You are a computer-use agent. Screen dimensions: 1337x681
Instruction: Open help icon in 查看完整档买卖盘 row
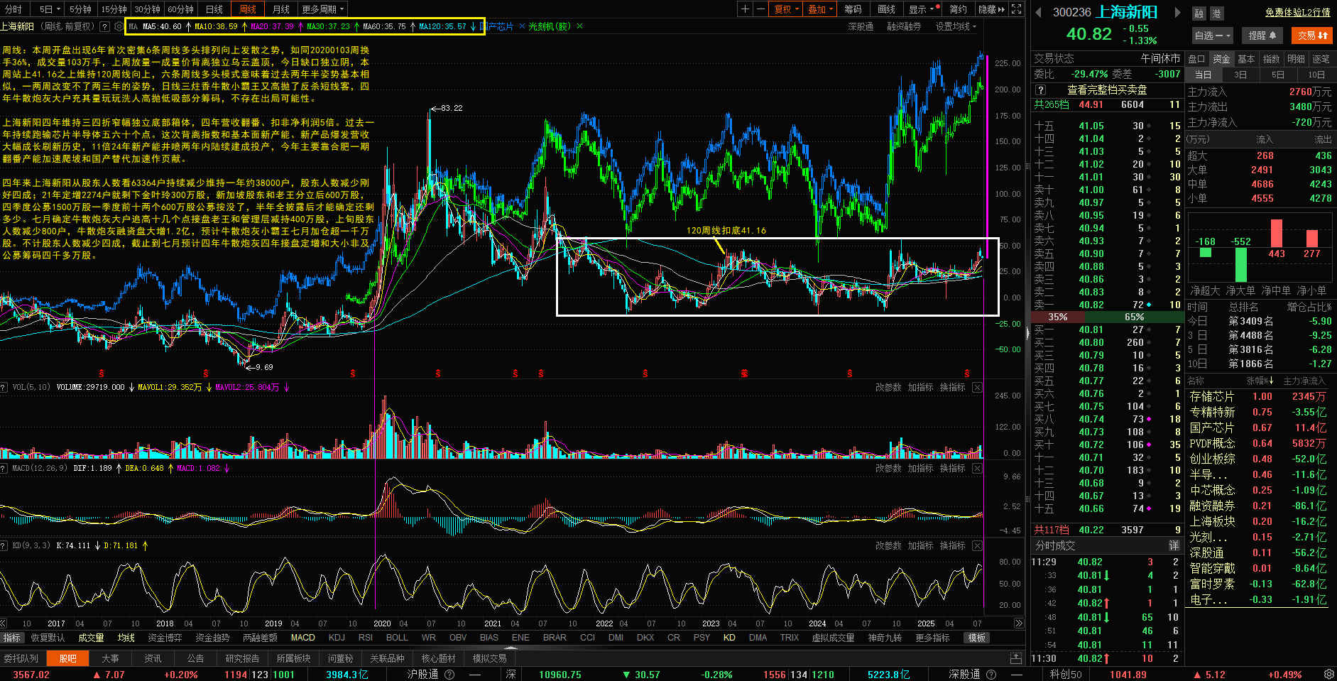coord(1040,90)
